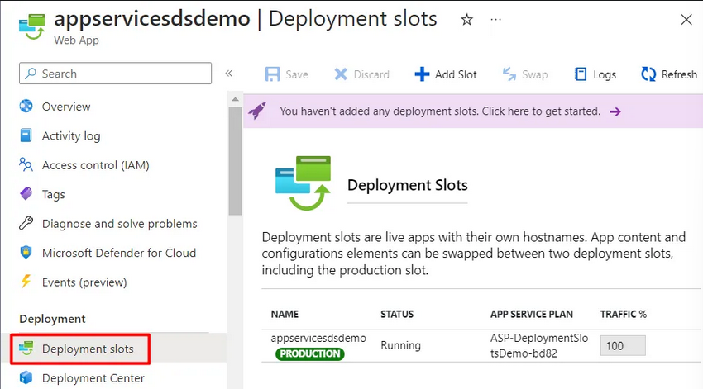The image size is (703, 389).
Task: Close the Deployment slots blade
Action: (x=686, y=20)
